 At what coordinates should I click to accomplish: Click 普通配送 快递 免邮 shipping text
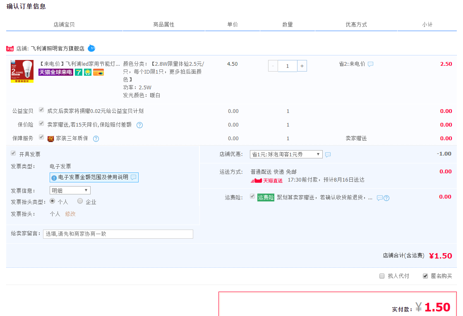point(273,172)
